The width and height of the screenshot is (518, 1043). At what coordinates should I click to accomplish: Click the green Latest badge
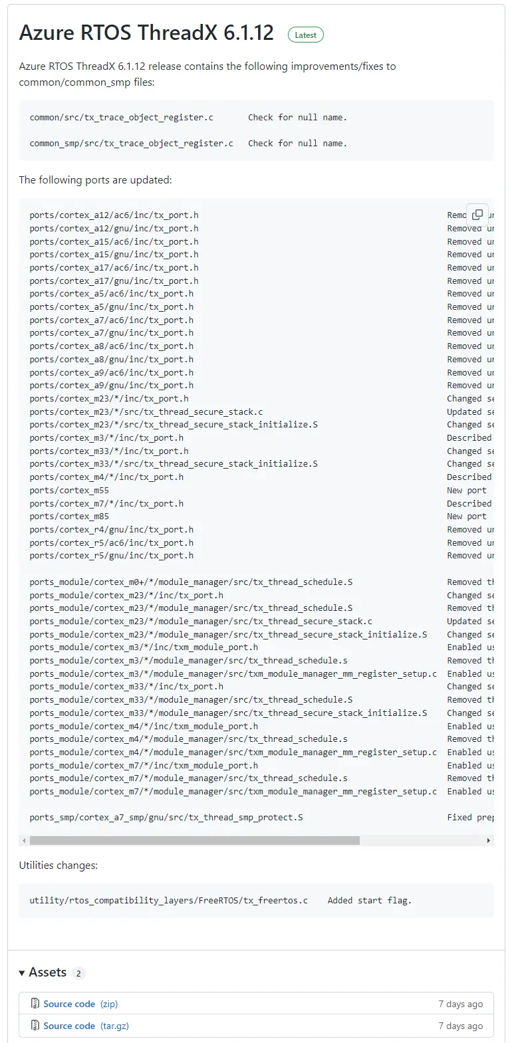(306, 35)
